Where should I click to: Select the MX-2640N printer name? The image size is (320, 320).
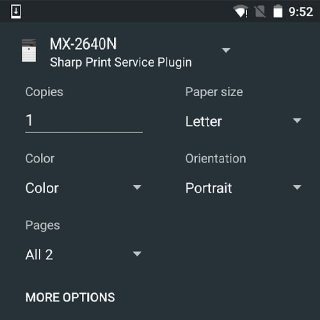(83, 44)
